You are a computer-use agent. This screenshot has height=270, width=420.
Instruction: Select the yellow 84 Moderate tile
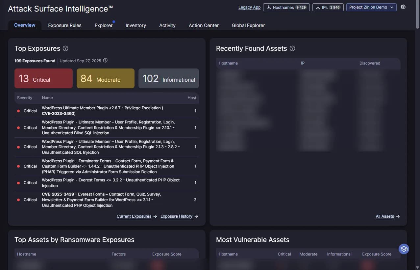coord(106,78)
